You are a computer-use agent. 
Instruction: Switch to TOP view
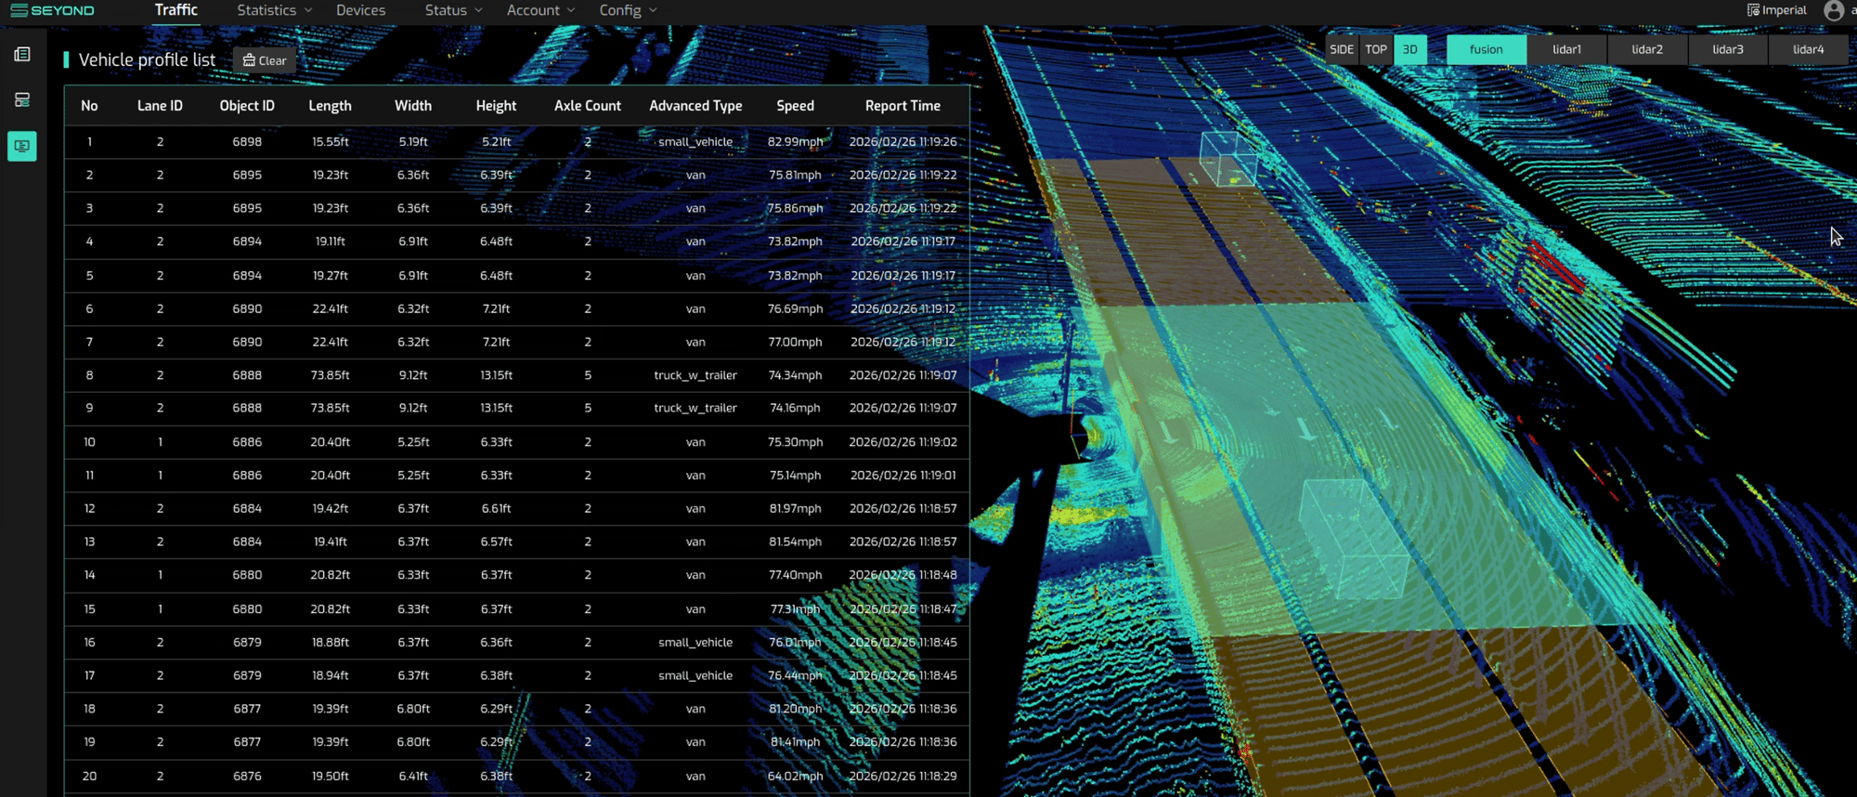[1376, 49]
